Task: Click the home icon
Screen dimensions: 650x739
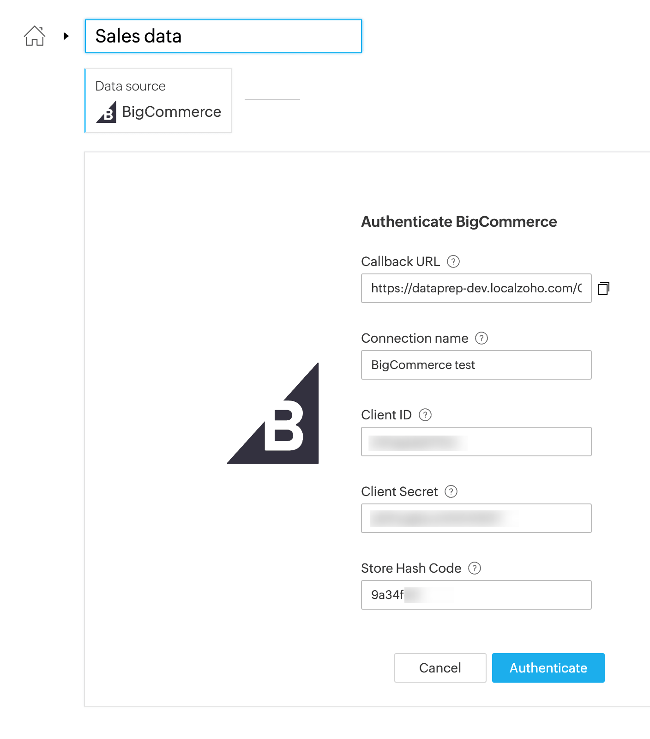Action: click(x=35, y=36)
